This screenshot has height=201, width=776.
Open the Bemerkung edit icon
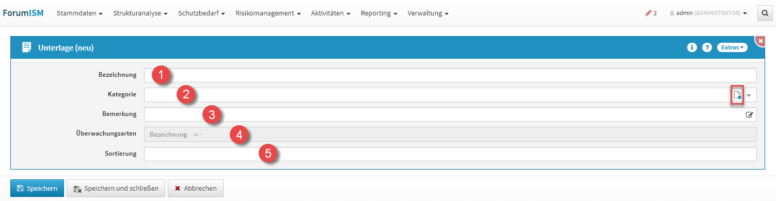(x=749, y=115)
